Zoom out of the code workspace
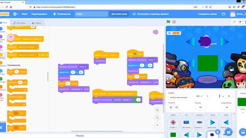 pos(157,118)
